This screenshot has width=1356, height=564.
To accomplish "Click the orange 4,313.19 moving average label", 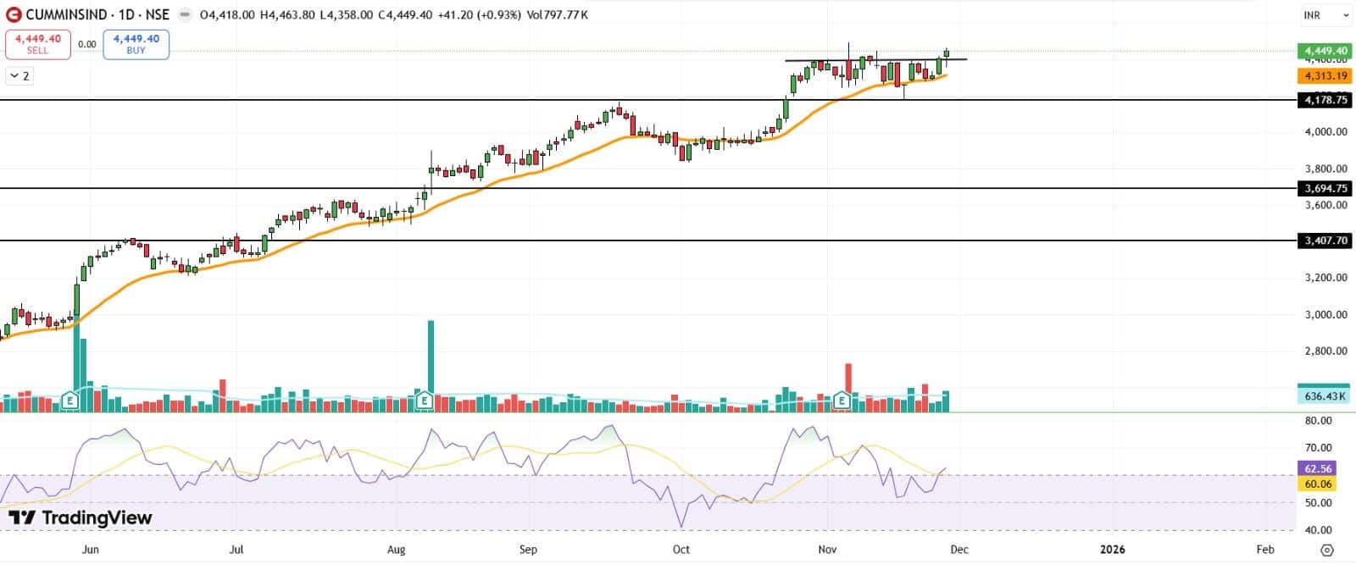I will point(1325,76).
